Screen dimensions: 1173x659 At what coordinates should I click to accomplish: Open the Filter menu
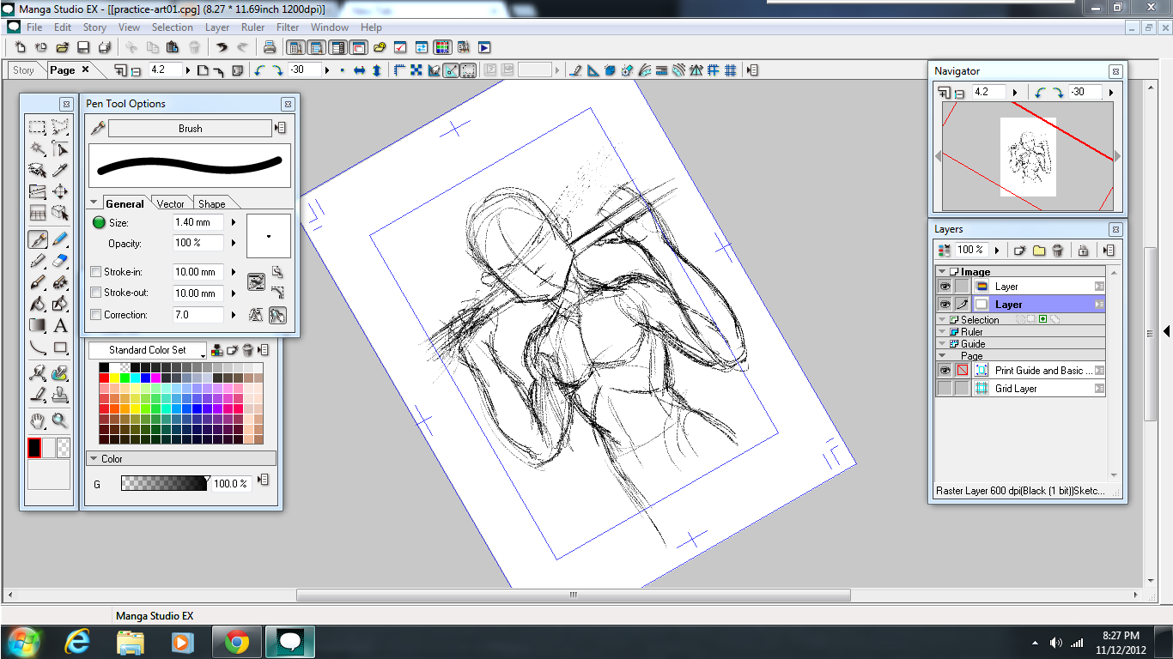pyautogui.click(x=288, y=27)
